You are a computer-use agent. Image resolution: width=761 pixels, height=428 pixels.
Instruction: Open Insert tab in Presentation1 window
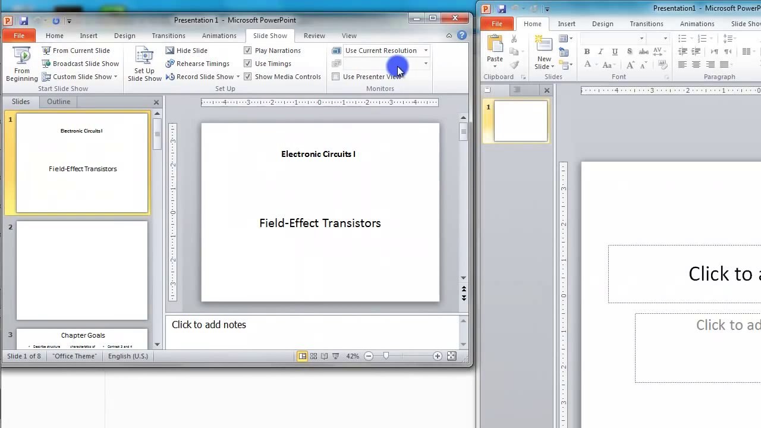[x=567, y=24]
